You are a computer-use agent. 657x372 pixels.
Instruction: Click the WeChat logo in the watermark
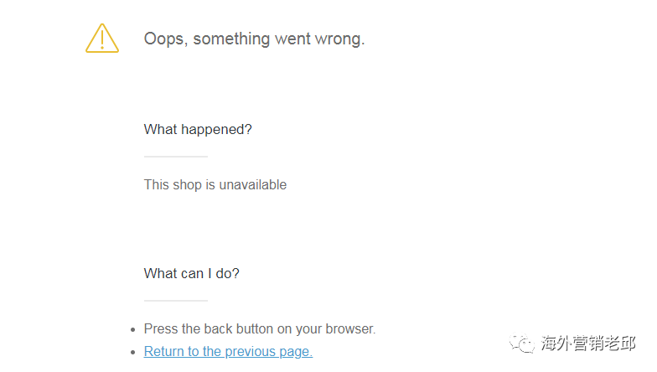525,344
